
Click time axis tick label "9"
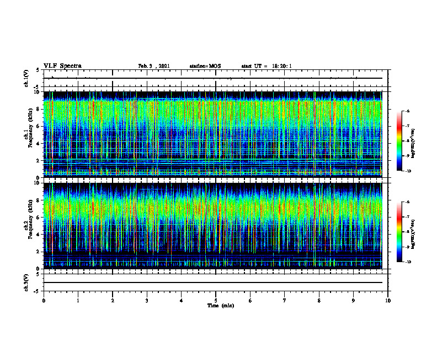coord(353,301)
